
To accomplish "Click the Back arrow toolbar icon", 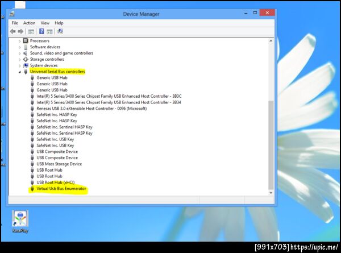I will tap(13, 31).
